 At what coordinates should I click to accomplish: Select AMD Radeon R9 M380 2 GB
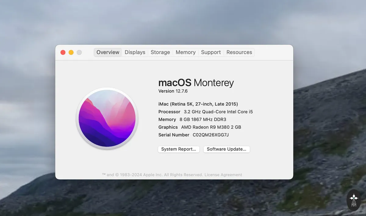coord(211,127)
